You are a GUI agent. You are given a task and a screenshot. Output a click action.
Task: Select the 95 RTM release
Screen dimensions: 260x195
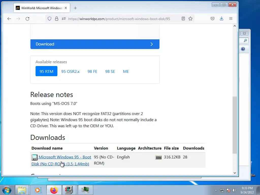(46, 71)
